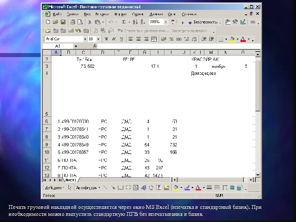
Task: Sort ascending with the A-Z icon
Action: click(135, 22)
